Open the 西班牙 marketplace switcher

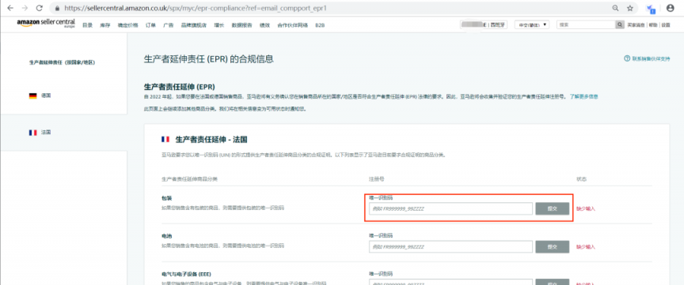click(484, 24)
